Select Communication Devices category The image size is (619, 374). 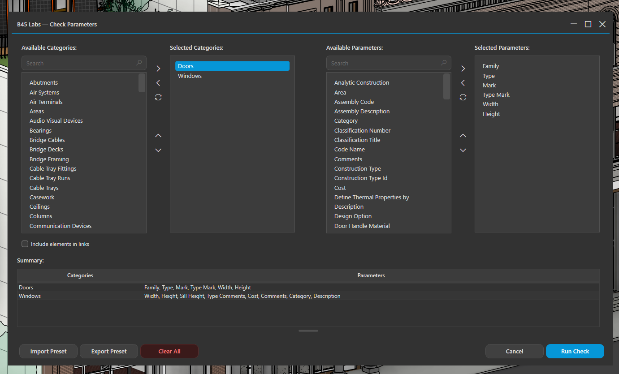pos(61,226)
